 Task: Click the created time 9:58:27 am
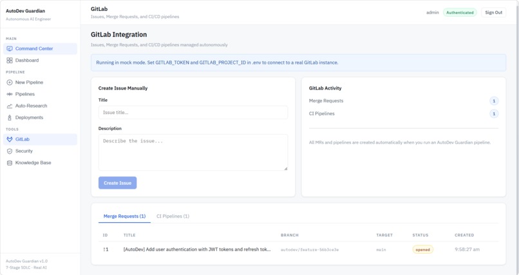(x=467, y=249)
